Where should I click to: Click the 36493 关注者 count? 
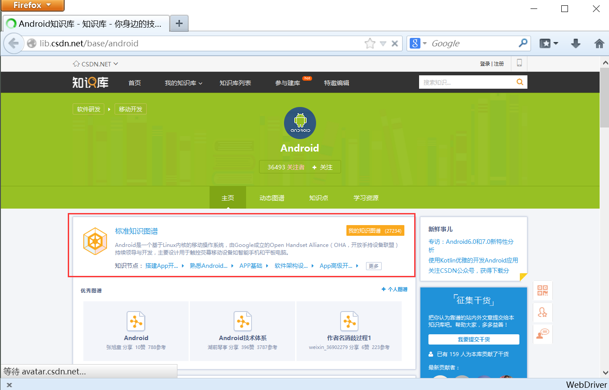(286, 167)
